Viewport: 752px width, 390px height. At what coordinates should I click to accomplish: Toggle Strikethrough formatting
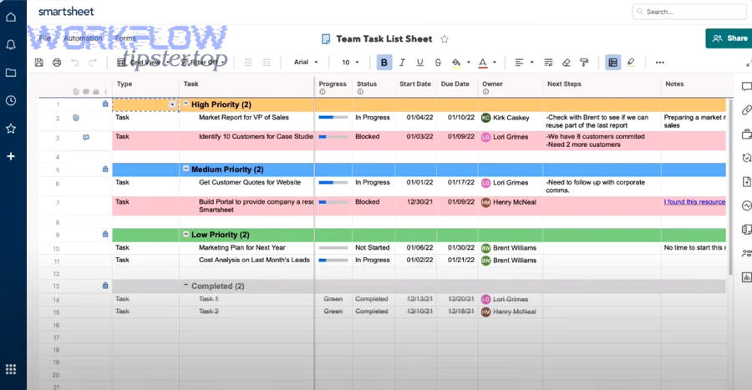(x=438, y=63)
